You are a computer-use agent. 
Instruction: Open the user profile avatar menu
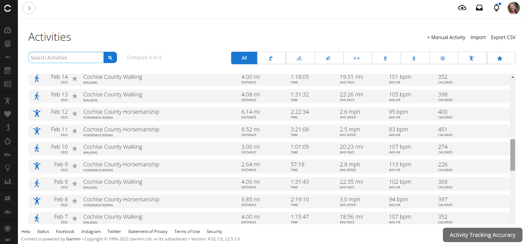pyautogui.click(x=513, y=8)
